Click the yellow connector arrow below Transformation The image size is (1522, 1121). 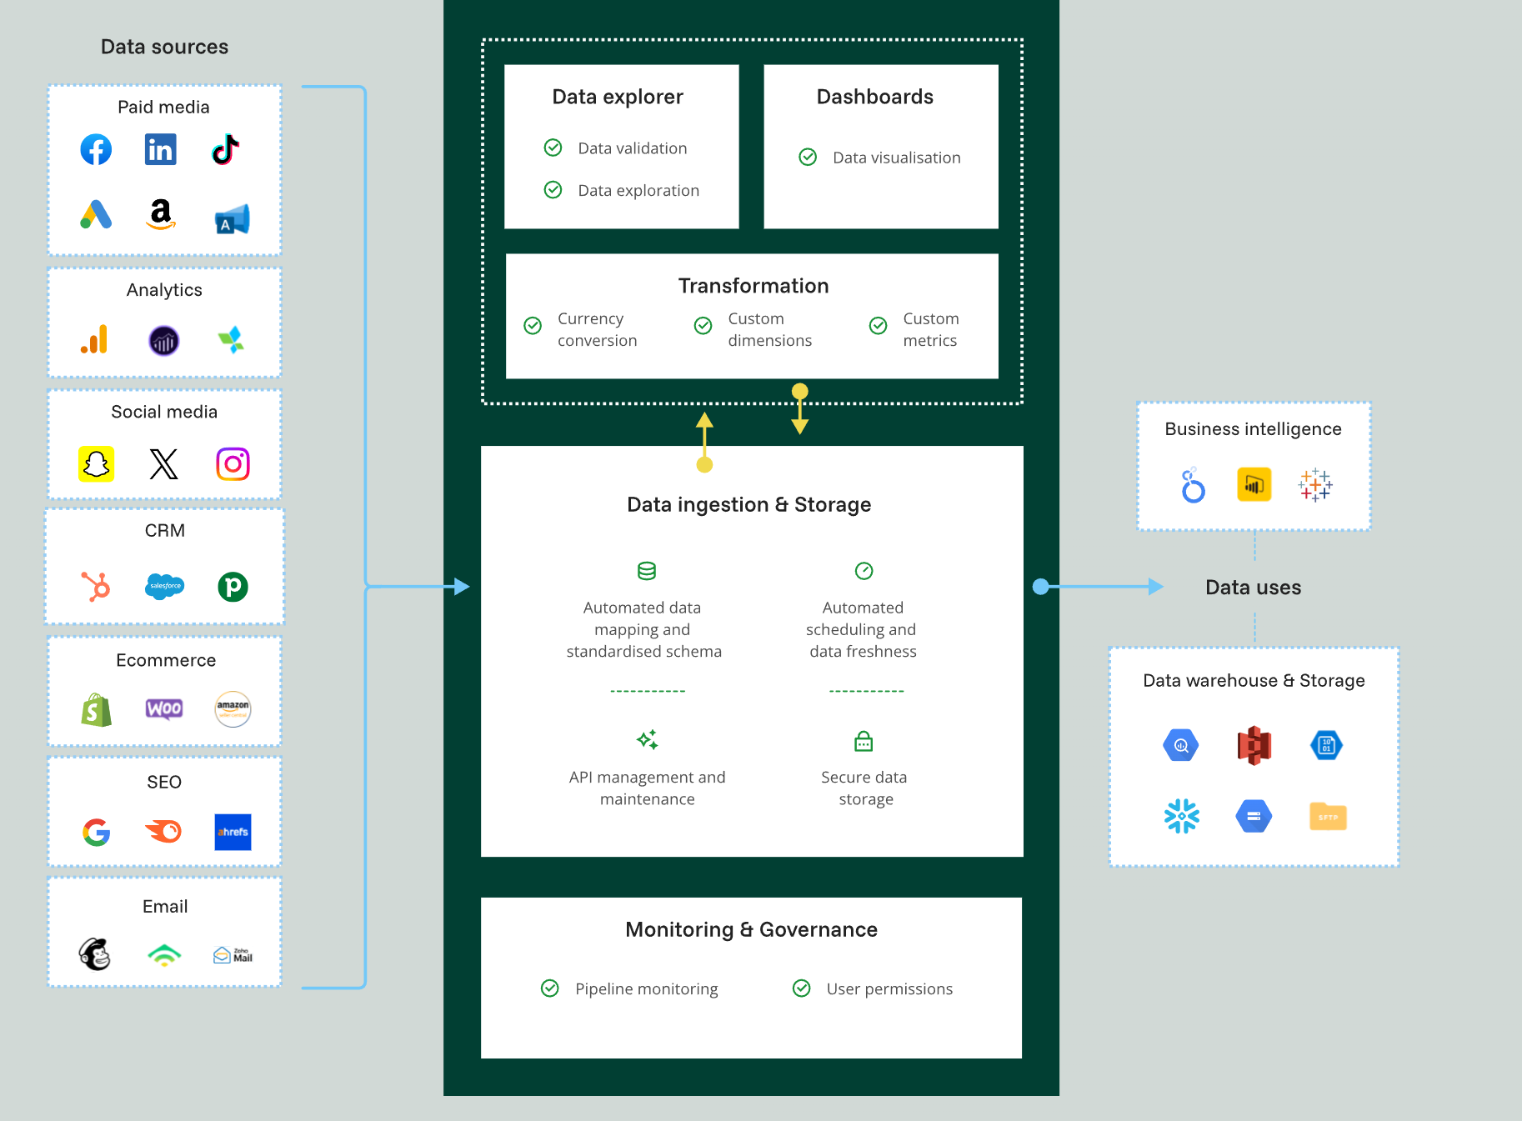(x=799, y=408)
